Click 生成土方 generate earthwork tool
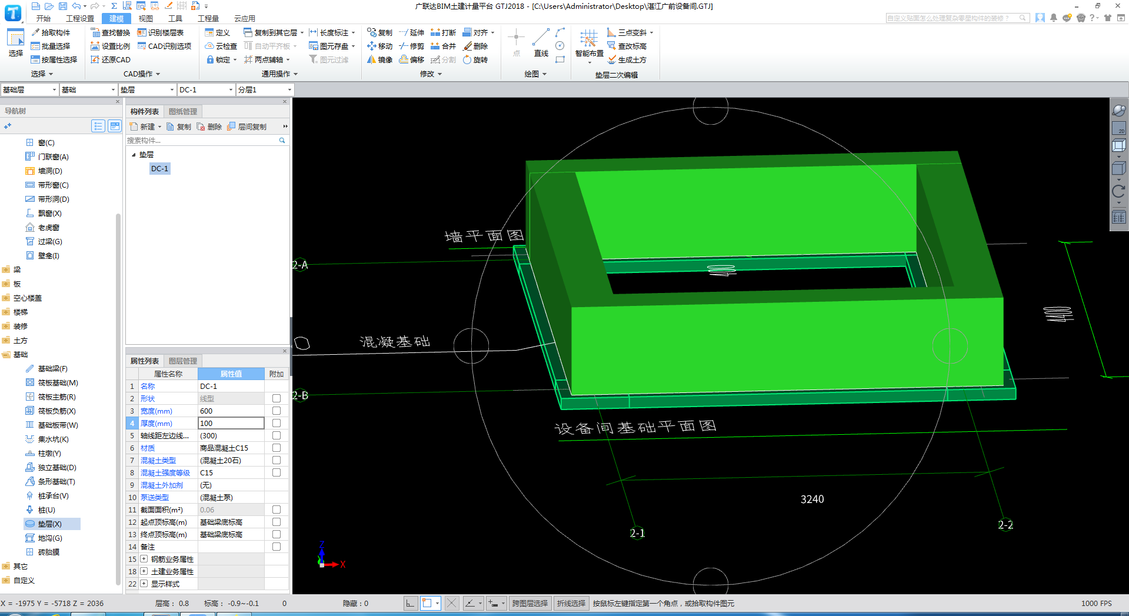 click(627, 59)
